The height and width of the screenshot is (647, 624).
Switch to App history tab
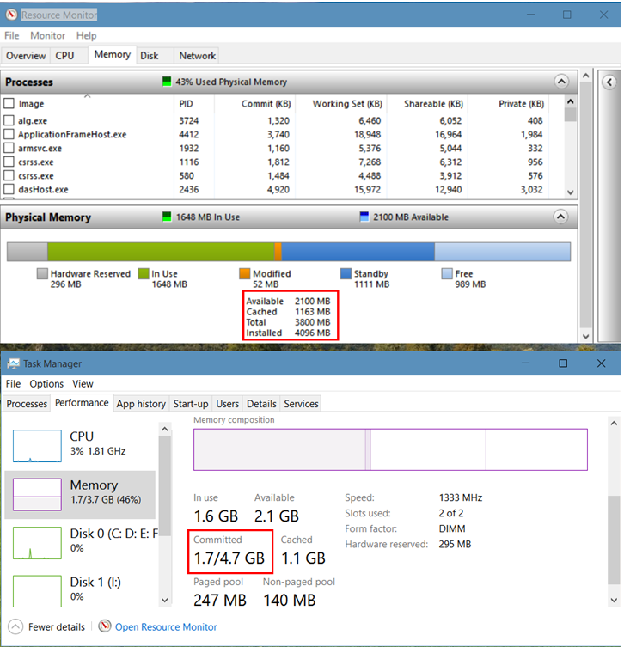[x=141, y=404]
